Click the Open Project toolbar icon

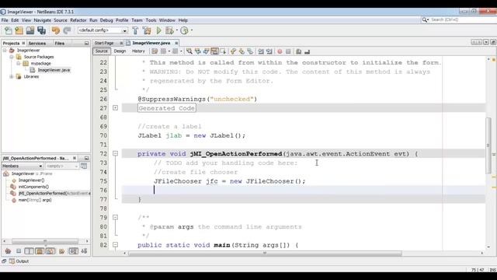tap(30, 30)
